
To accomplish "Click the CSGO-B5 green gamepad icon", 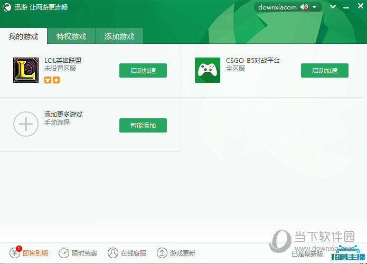I will [208, 70].
